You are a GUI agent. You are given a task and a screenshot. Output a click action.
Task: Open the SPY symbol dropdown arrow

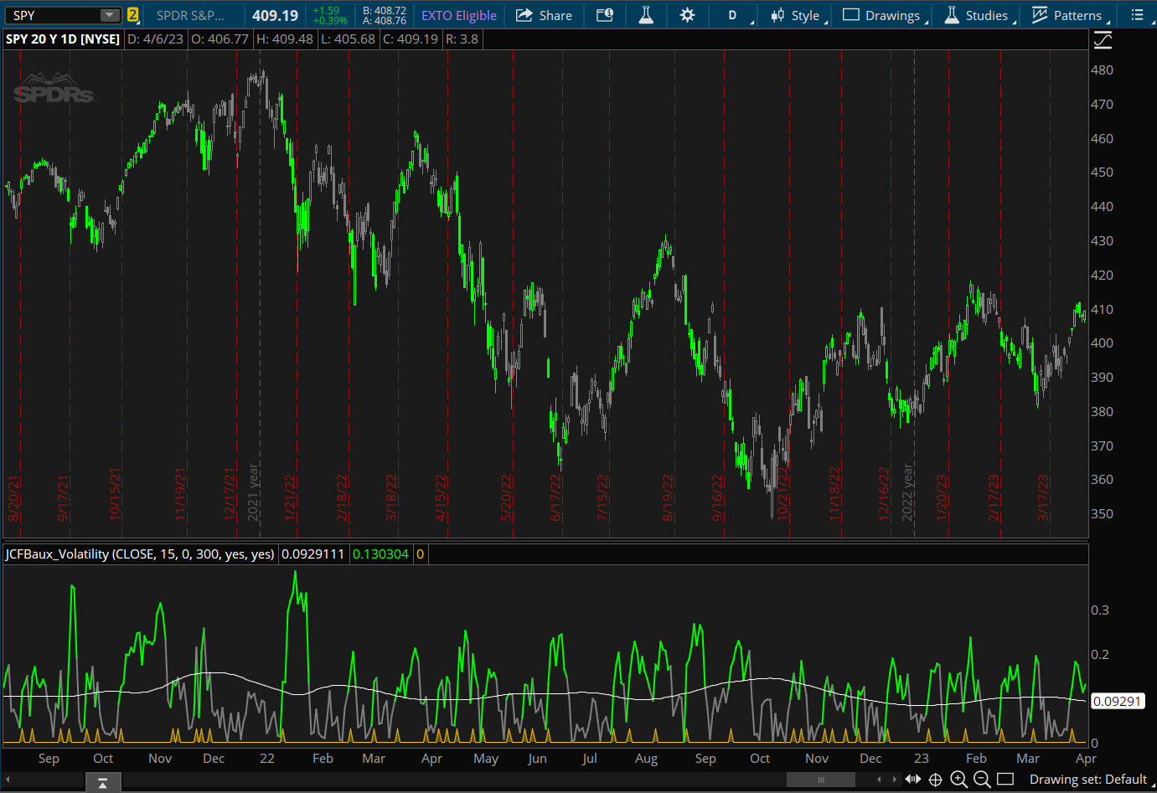[x=110, y=15]
